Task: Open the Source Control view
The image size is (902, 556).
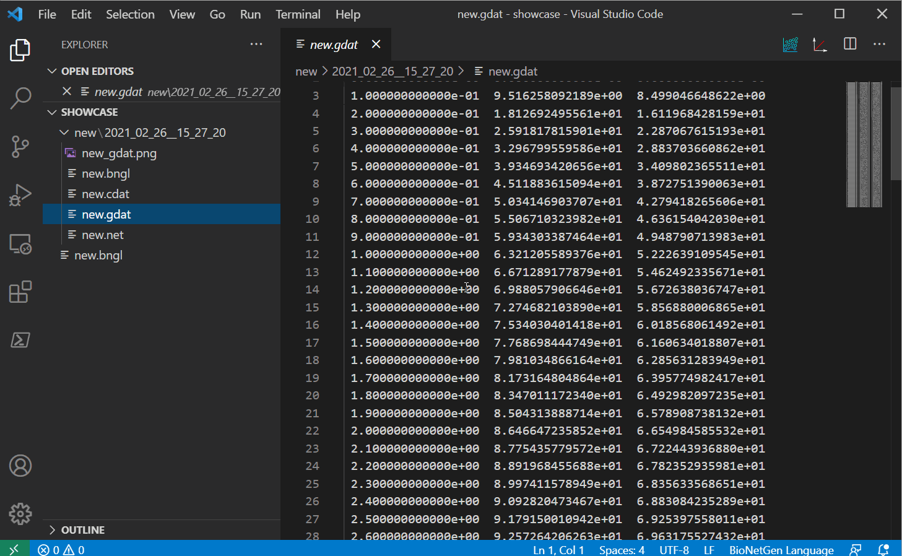Action: tap(20, 147)
